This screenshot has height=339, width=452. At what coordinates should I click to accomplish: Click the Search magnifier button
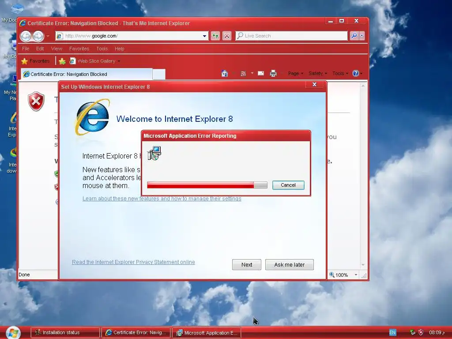pos(354,36)
